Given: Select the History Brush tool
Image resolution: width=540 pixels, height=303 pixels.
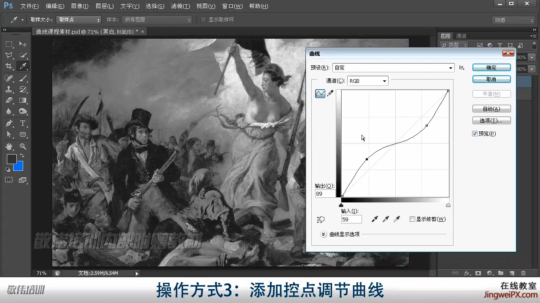Looking at the screenshot, I should 23,89.
